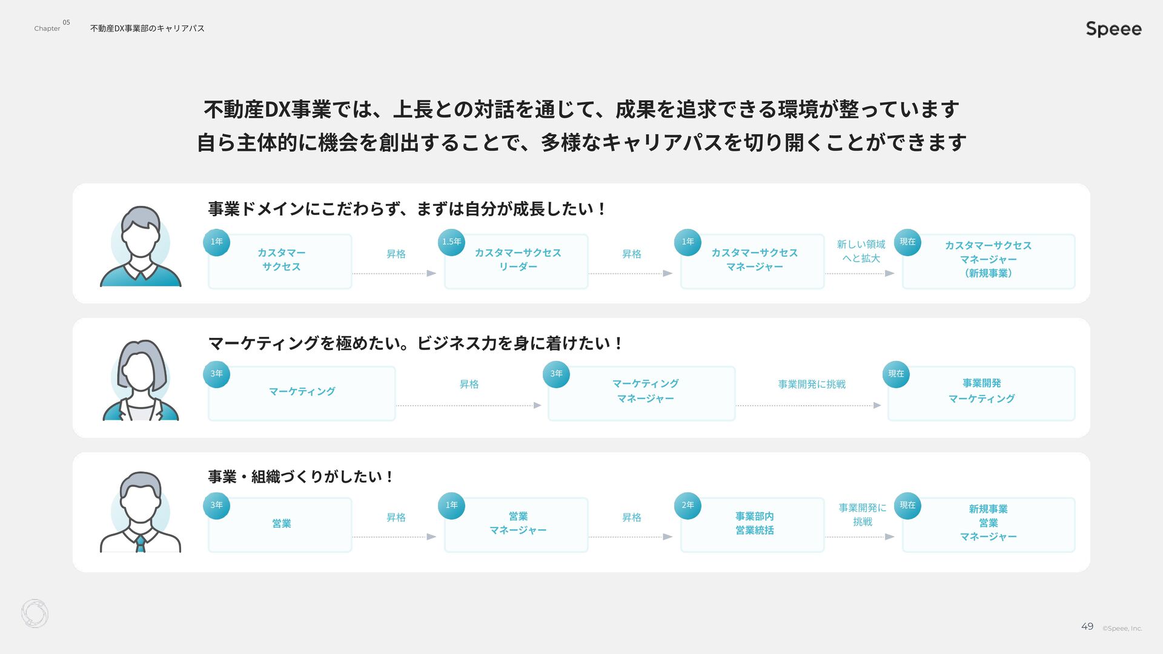The height and width of the screenshot is (654, 1163).
Task: Click the female avatar with bob haircut
Action: coord(141,380)
